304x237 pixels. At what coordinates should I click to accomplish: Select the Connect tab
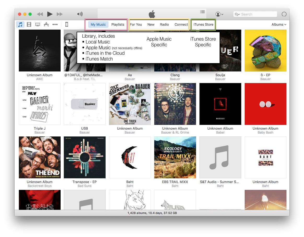pos(181,24)
